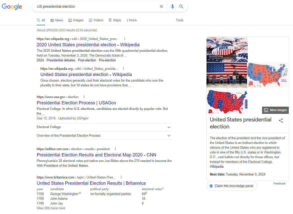The image size is (293, 214).
Task: Click the More images button
Action: (x=275, y=110)
